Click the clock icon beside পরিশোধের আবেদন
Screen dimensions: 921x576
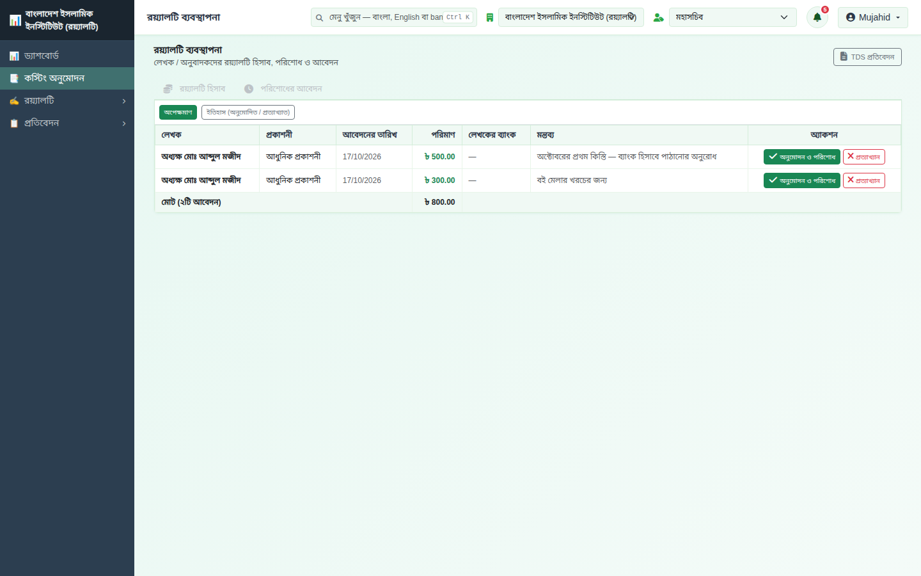[x=249, y=89]
